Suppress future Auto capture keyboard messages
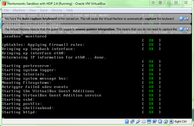 186,19
